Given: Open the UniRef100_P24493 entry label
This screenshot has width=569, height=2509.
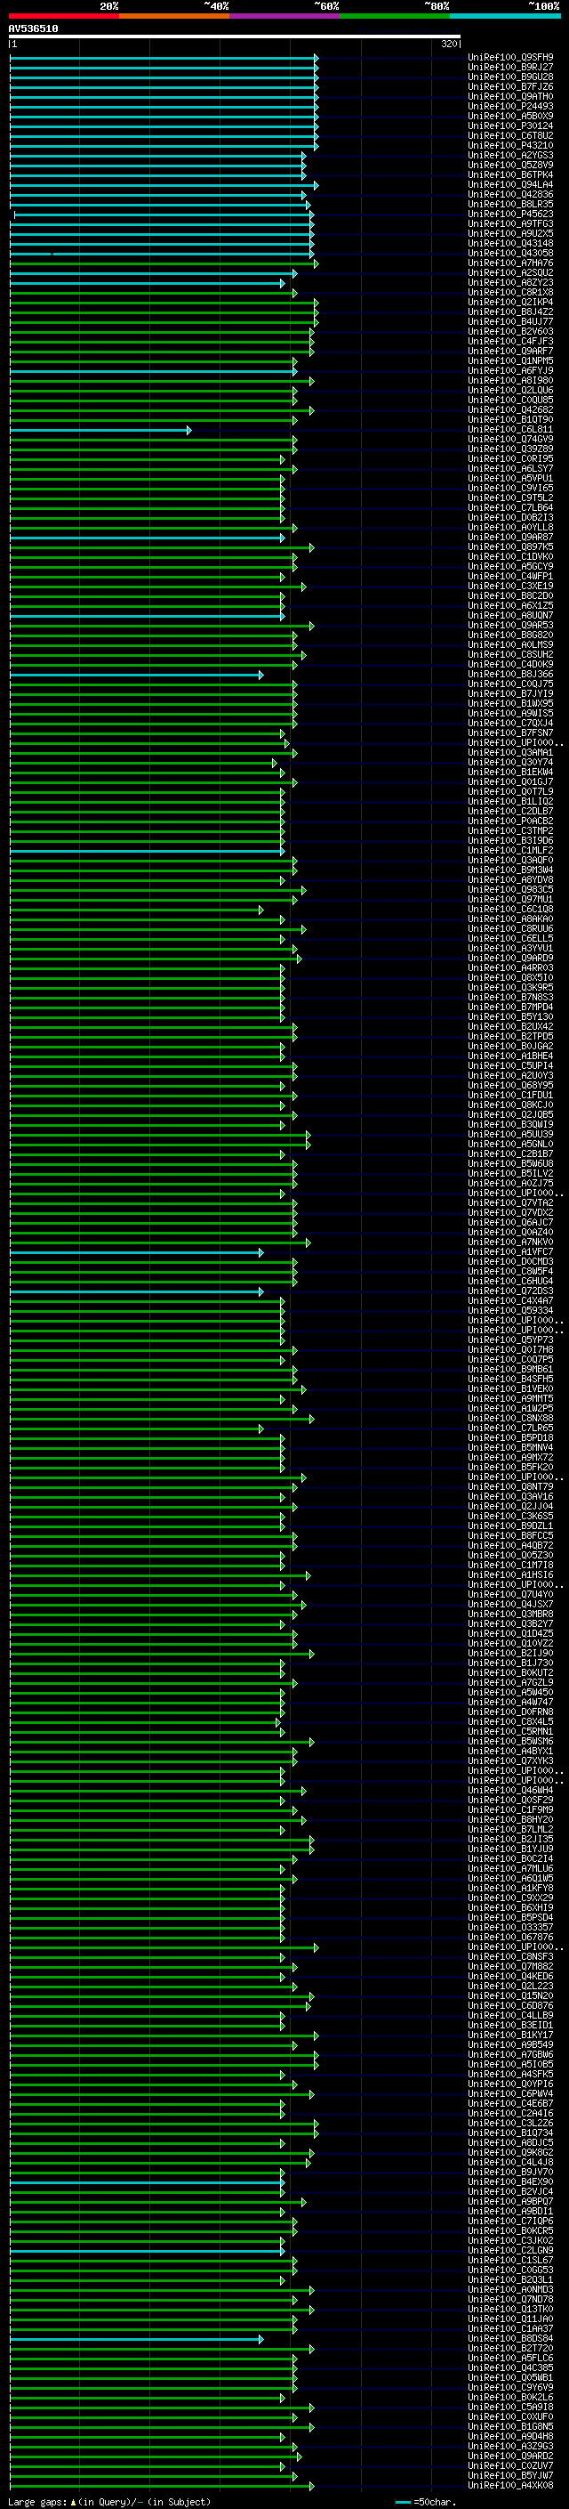Looking at the screenshot, I should pyautogui.click(x=510, y=106).
